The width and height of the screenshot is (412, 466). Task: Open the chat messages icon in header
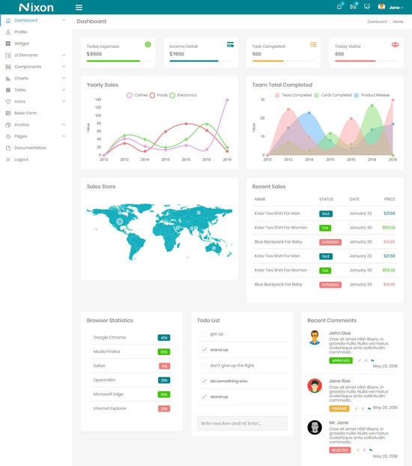click(367, 7)
